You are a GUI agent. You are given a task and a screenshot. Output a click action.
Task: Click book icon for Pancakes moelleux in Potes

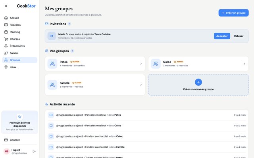click(51, 115)
